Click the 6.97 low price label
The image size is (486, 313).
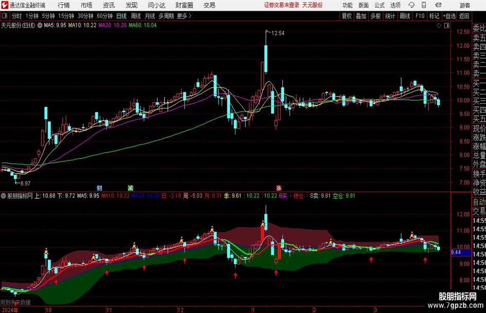click(25, 183)
